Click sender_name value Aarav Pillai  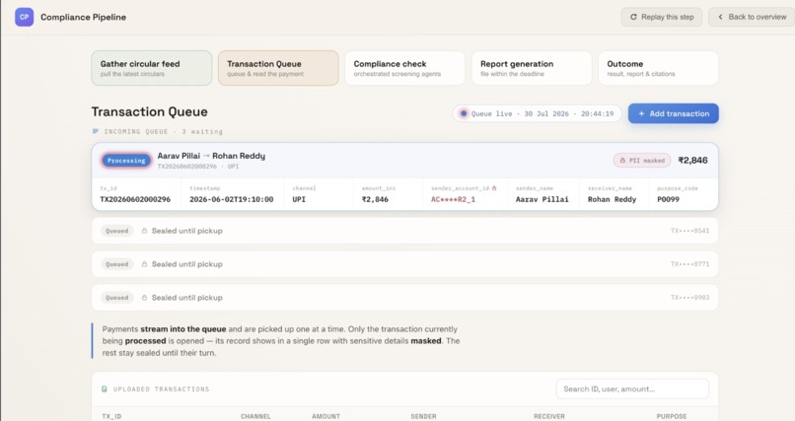[542, 199]
